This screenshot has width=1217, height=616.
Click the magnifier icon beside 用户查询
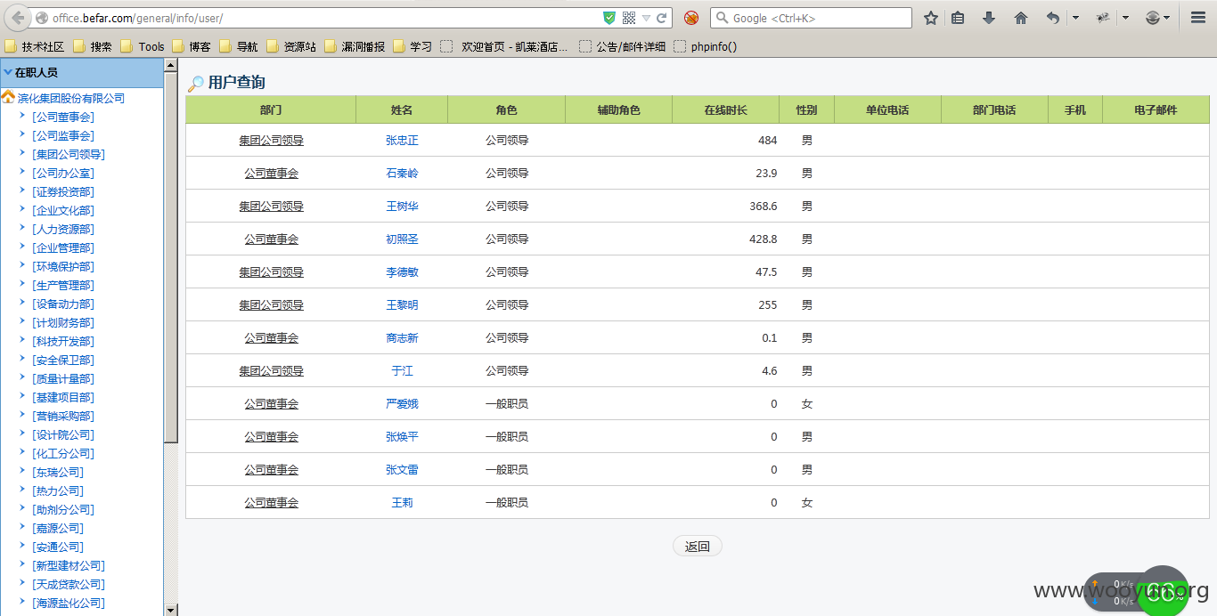click(x=195, y=84)
